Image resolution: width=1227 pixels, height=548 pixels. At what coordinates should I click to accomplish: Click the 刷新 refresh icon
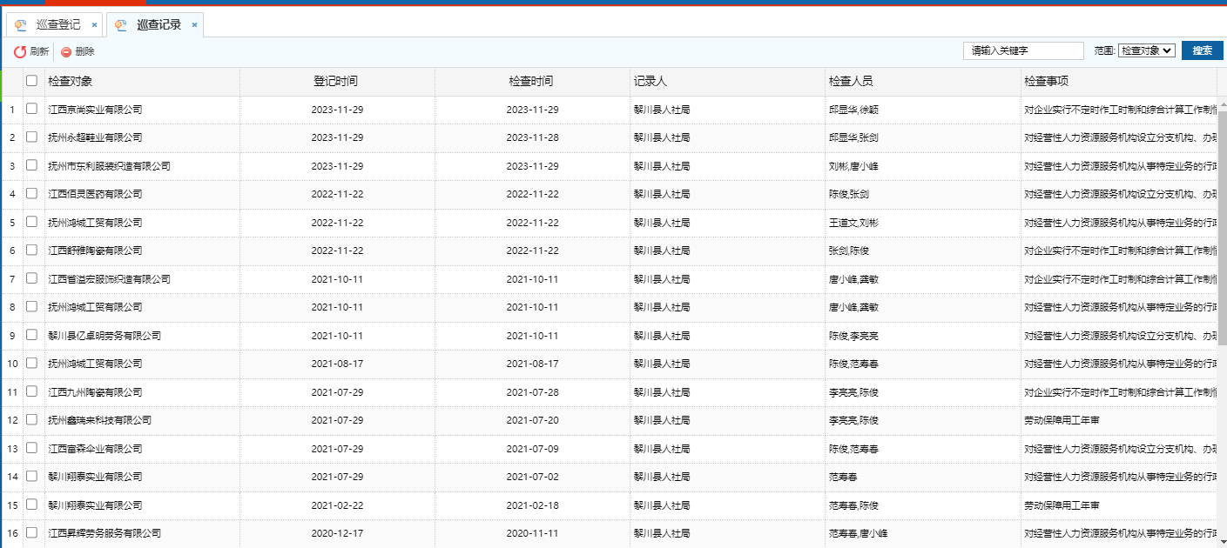coord(19,52)
